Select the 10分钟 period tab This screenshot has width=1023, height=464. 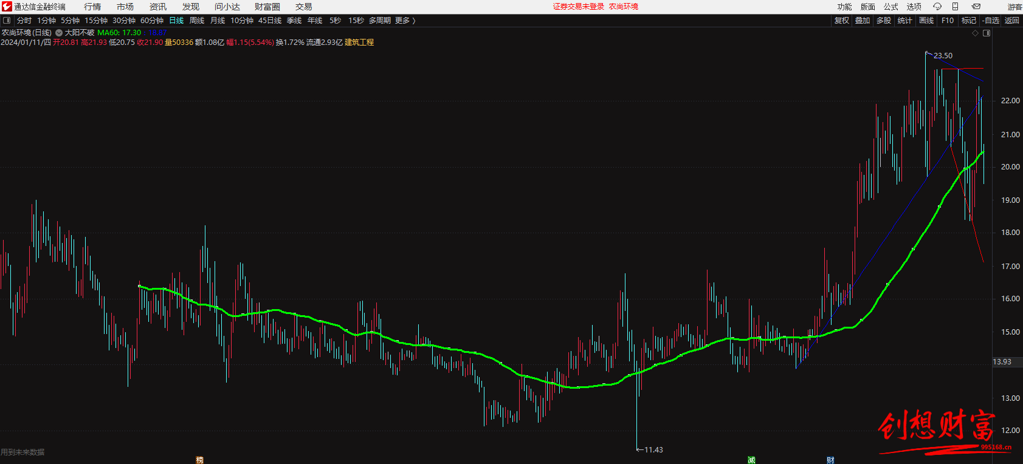(242, 21)
